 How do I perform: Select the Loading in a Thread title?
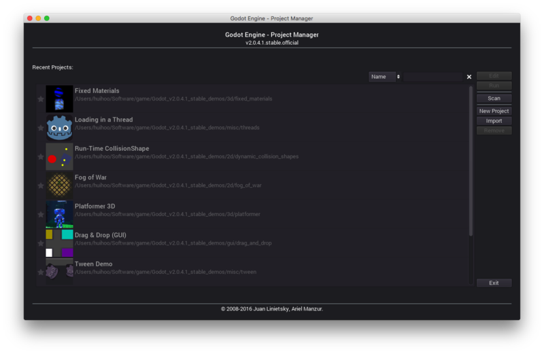[x=104, y=120]
